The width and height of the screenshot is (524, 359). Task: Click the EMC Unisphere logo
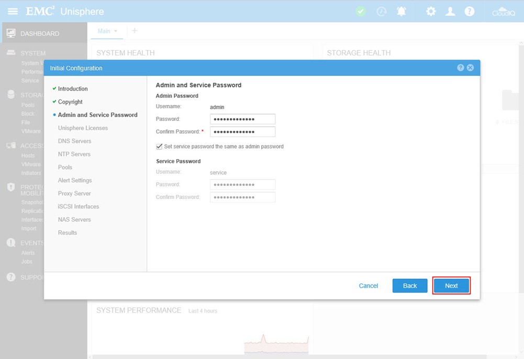[x=65, y=12]
